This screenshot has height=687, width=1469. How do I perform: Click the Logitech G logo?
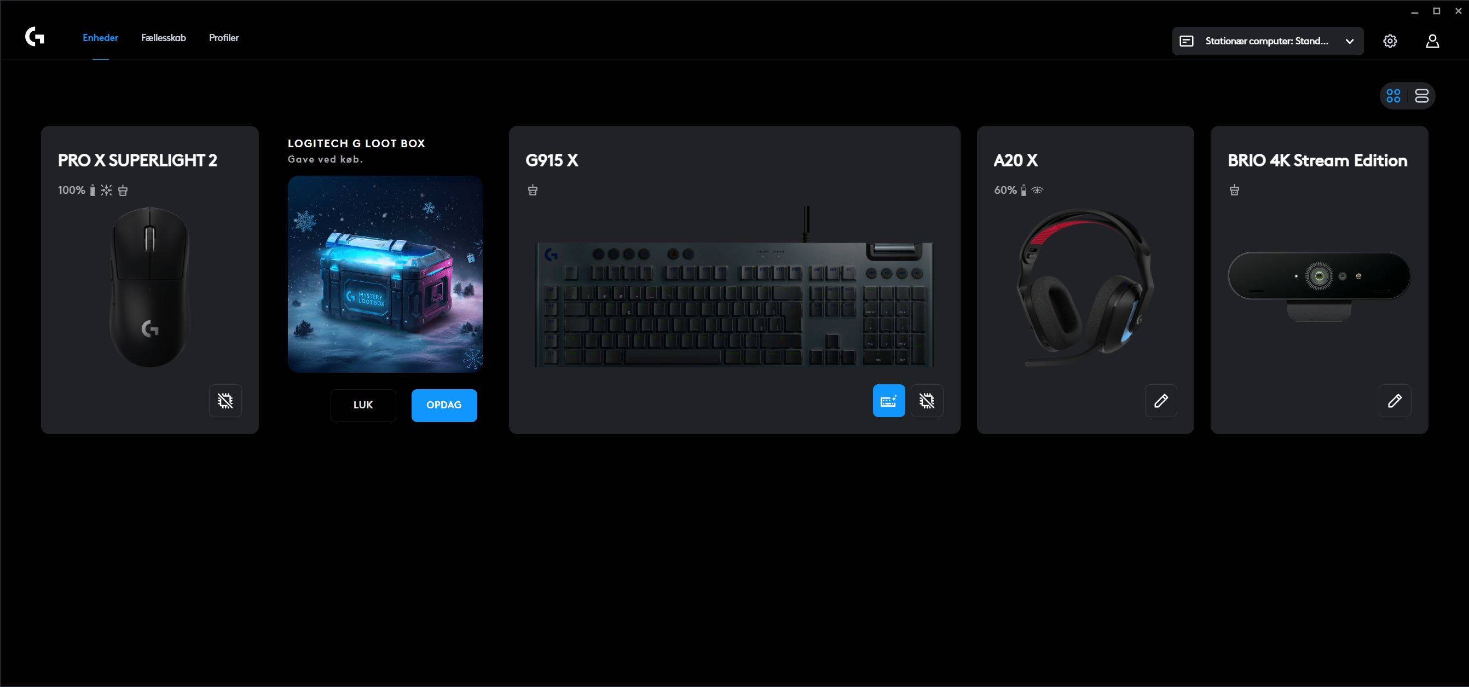35,38
